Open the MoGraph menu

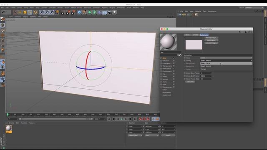coord(87,7)
